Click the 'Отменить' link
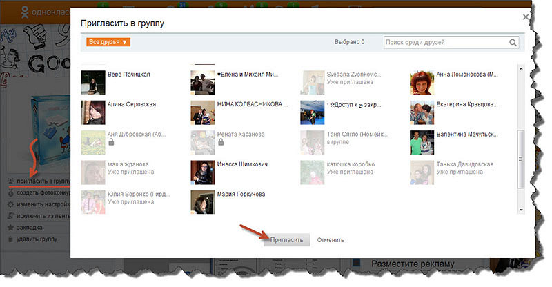Screen dimensions: 552x287 point(331,240)
